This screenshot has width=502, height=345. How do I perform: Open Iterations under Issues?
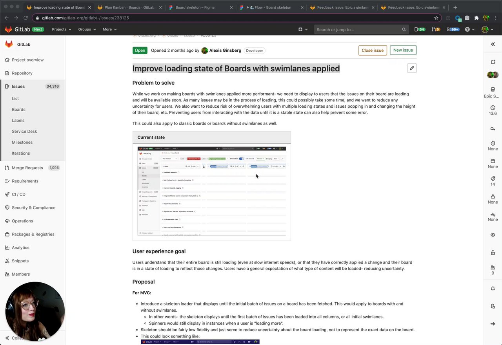coord(21,154)
